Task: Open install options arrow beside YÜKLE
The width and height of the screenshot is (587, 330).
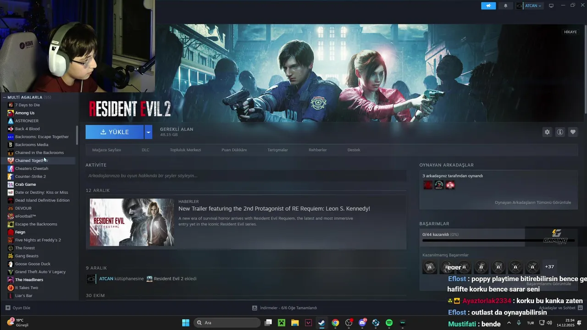Action: pos(148,132)
